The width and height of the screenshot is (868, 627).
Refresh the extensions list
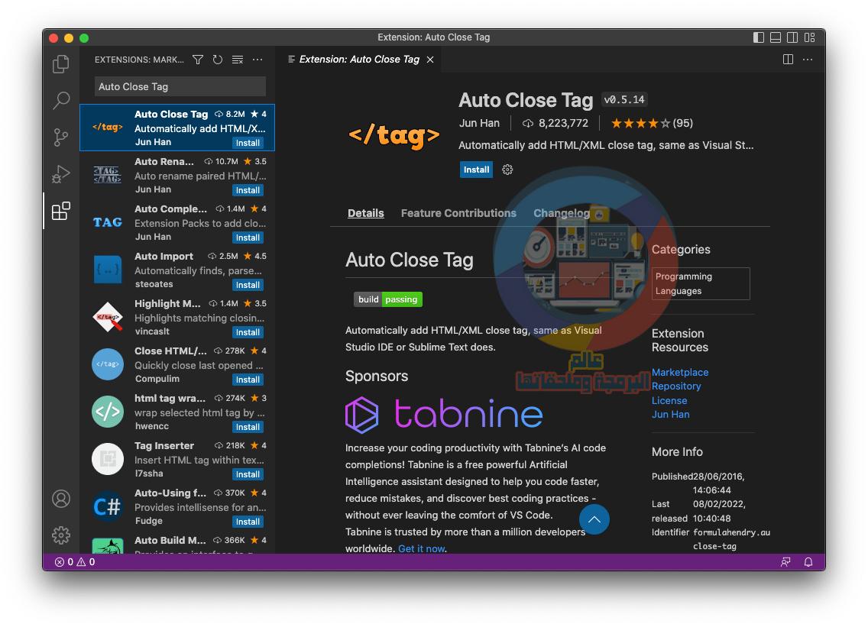point(218,60)
